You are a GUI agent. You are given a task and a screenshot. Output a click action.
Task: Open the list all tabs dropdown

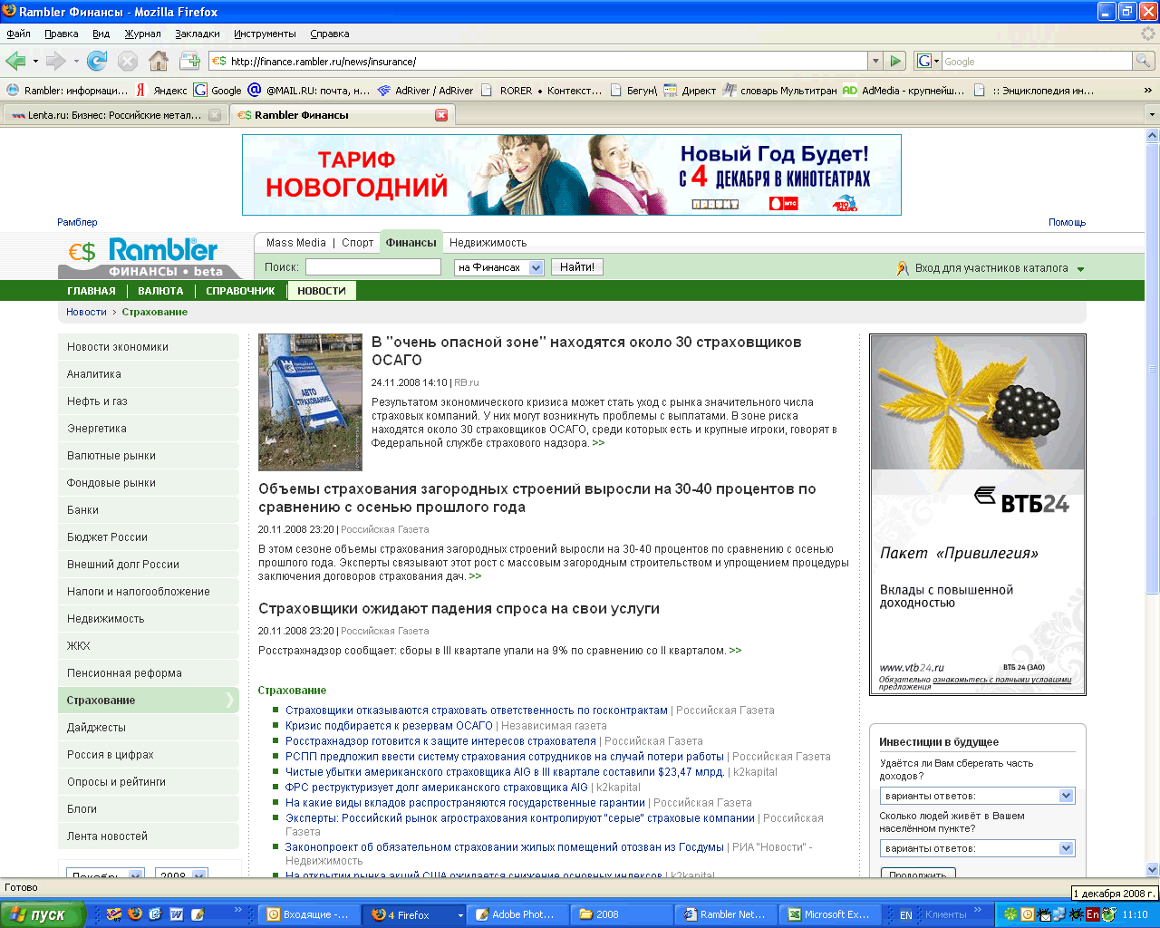pyautogui.click(x=1152, y=115)
